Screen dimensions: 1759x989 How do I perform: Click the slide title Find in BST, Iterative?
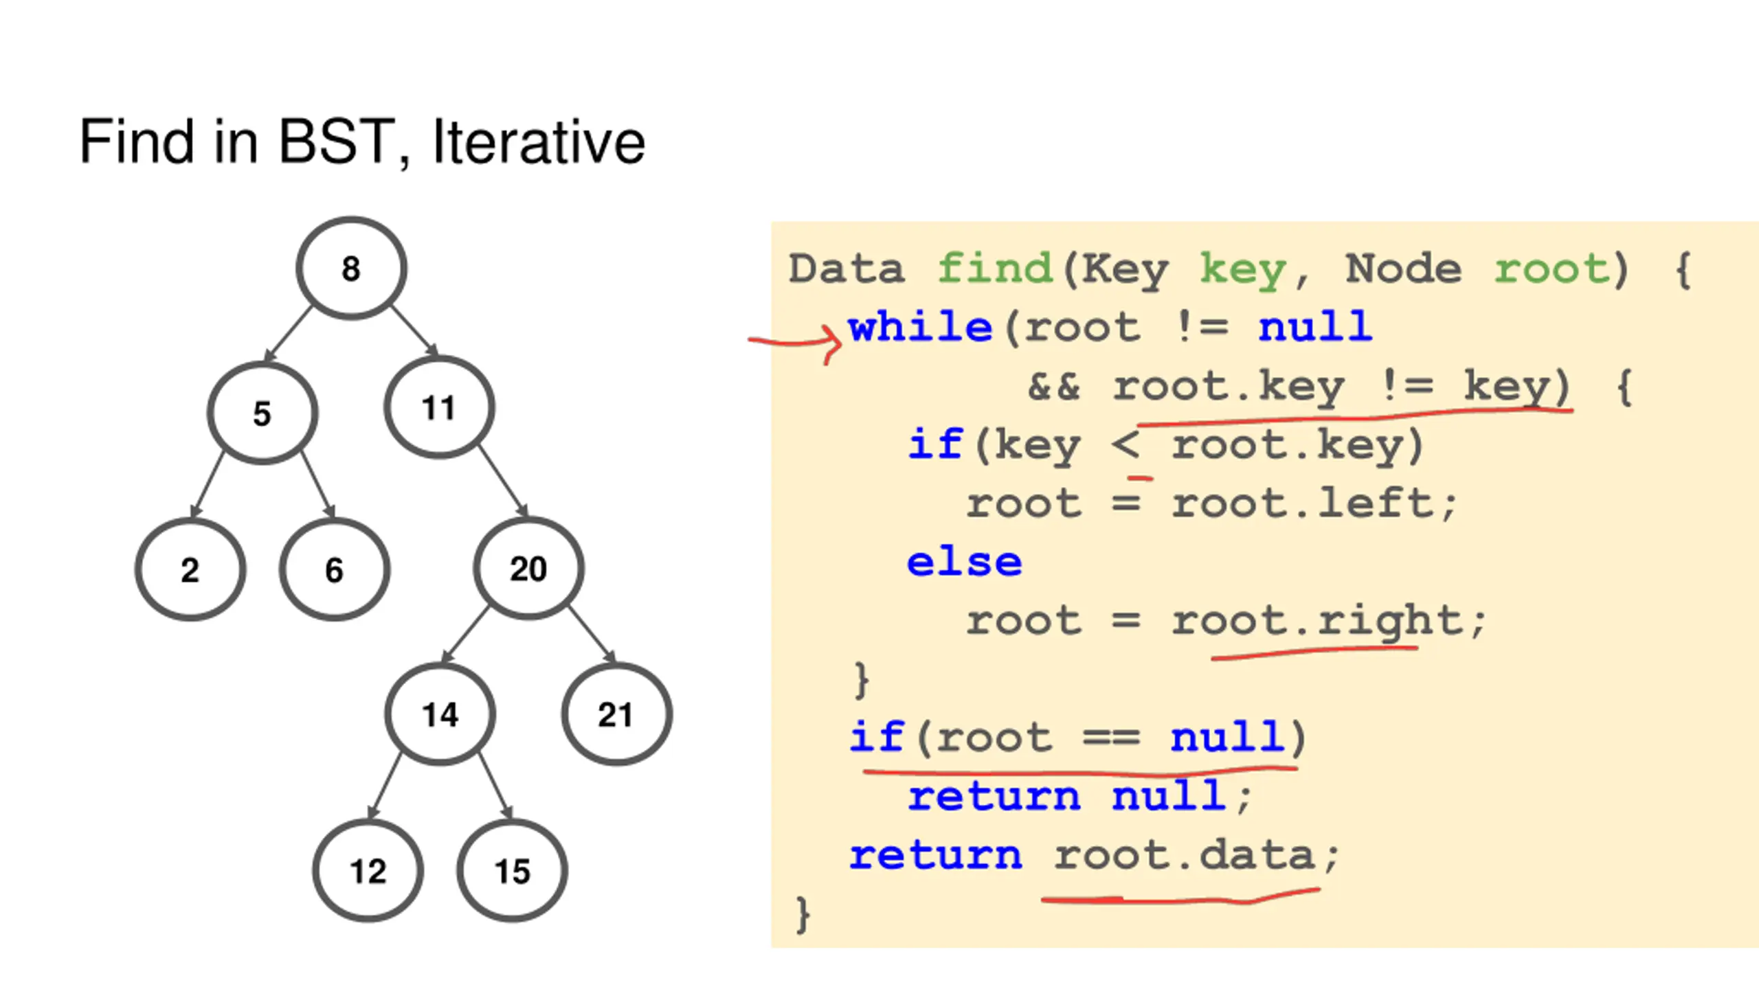(362, 142)
